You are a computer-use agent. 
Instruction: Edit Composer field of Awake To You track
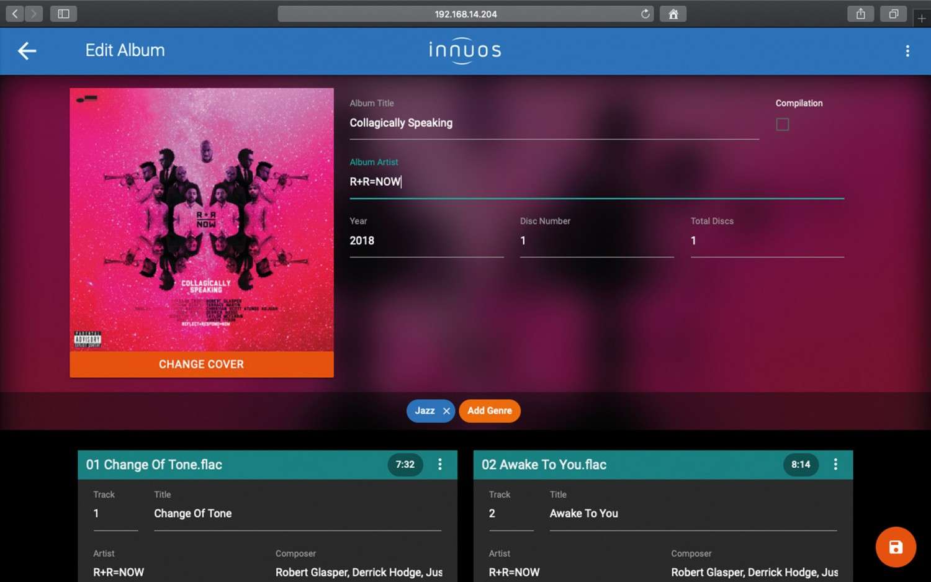754,572
